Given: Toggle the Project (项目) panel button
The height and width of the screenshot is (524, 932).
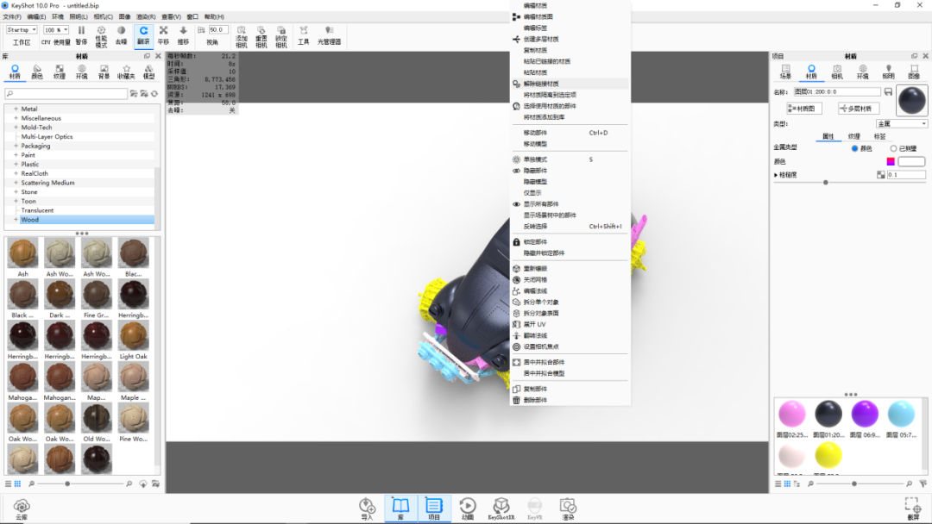Looking at the screenshot, I should (x=434, y=509).
